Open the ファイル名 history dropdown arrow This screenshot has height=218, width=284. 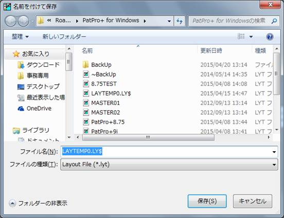pos(274,152)
